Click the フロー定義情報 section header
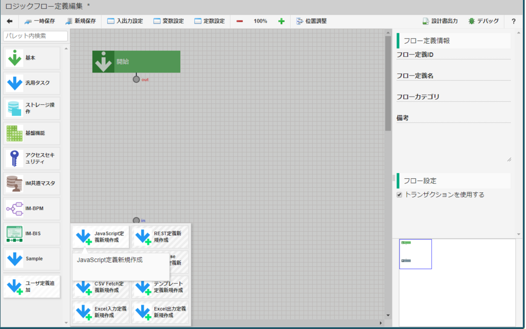The height and width of the screenshot is (329, 526). point(454,41)
